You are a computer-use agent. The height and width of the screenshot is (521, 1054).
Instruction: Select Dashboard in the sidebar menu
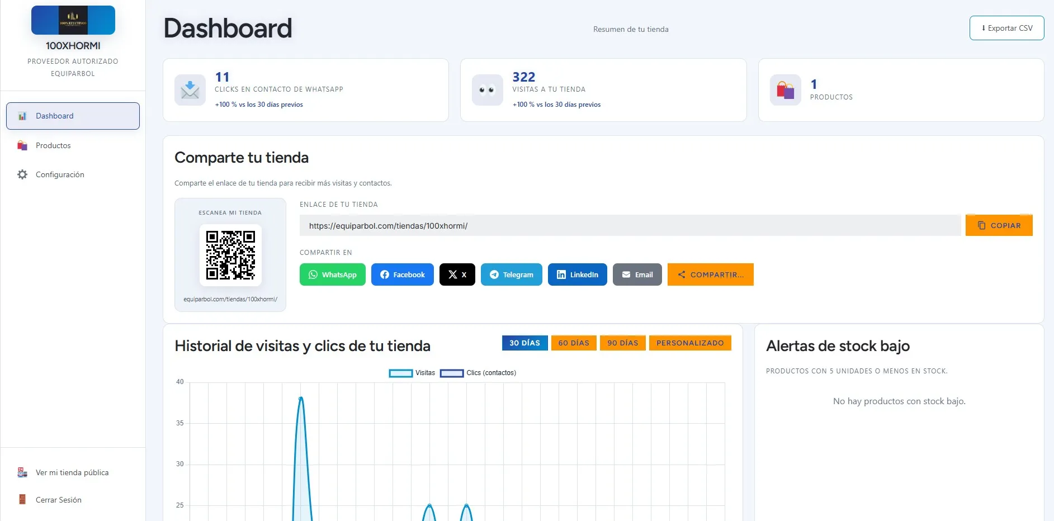coord(73,116)
